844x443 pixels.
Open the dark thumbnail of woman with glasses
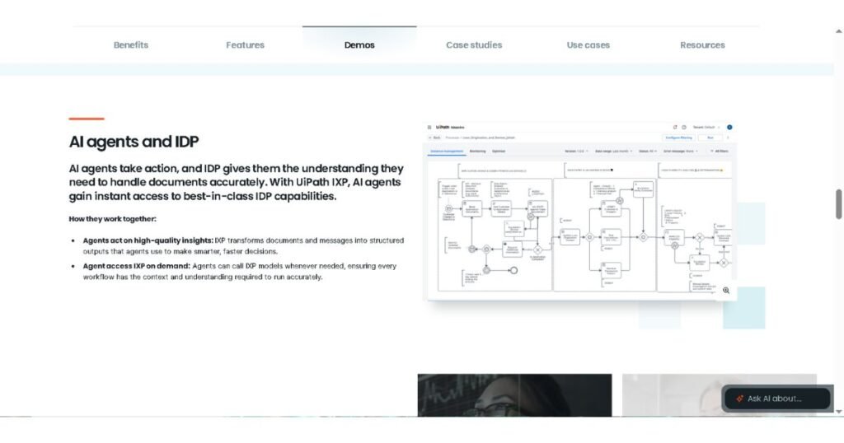[514, 395]
